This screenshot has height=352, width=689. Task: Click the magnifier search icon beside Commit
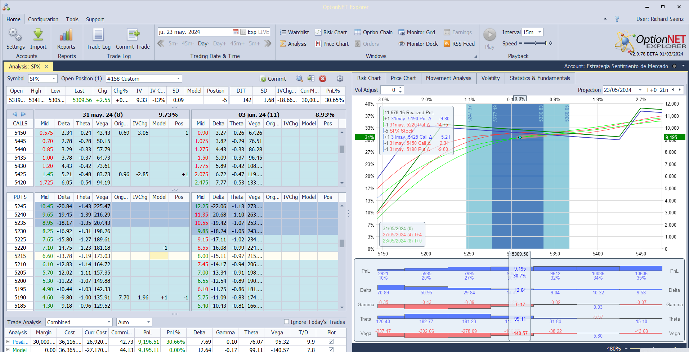click(299, 79)
